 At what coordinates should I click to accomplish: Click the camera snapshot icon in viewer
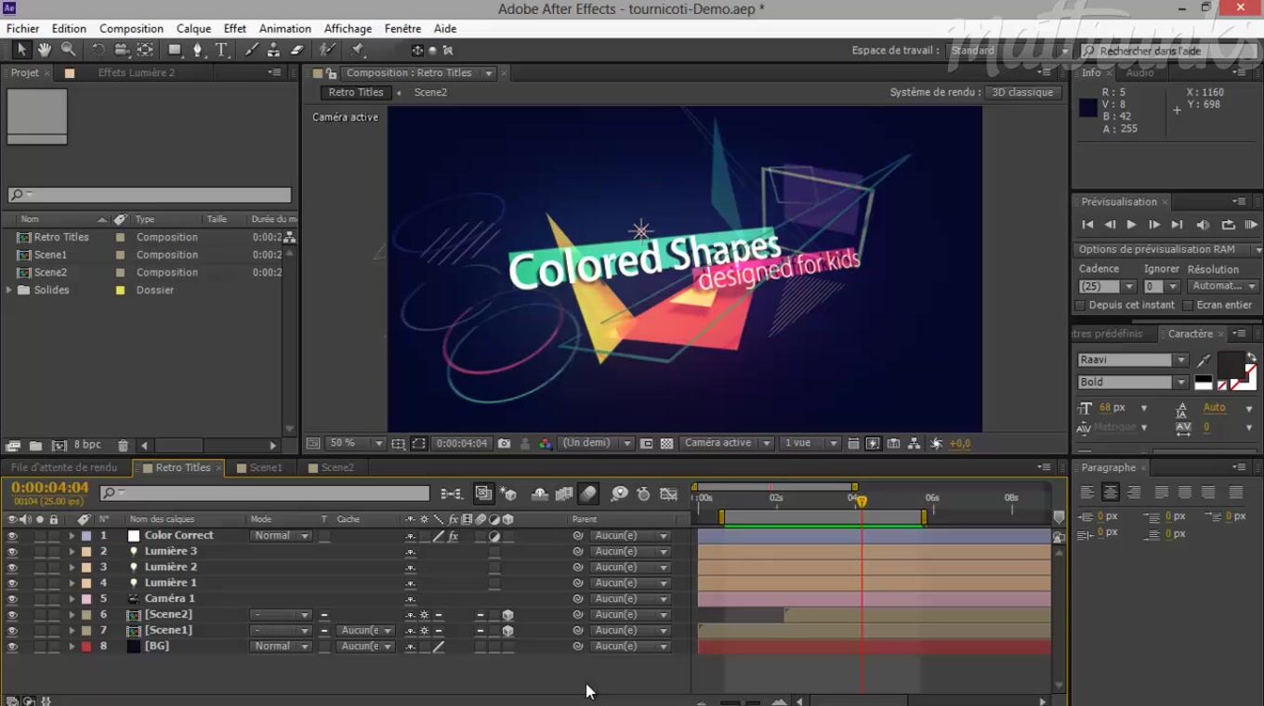coord(504,444)
